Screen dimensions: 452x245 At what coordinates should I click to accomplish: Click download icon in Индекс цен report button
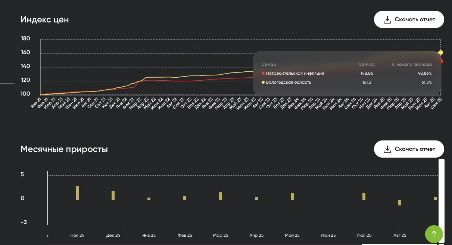pyautogui.click(x=387, y=19)
